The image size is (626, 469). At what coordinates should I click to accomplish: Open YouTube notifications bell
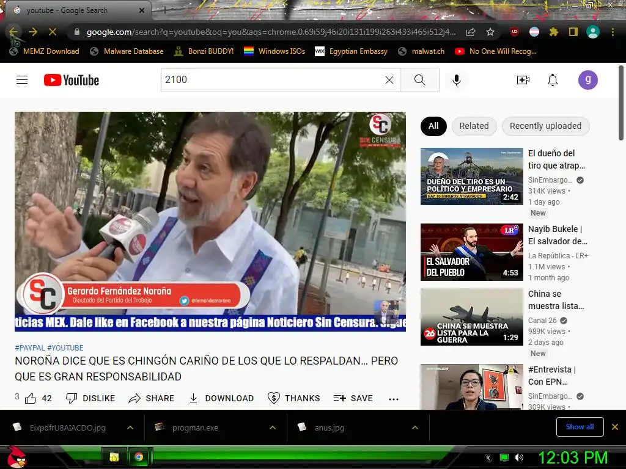pyautogui.click(x=553, y=80)
